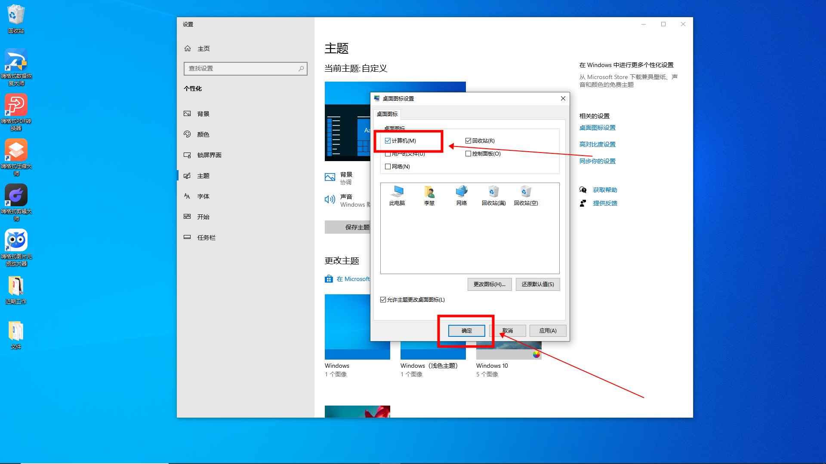Select 字体 in the Personalization sidebar
This screenshot has height=464, width=826.
pyautogui.click(x=203, y=196)
